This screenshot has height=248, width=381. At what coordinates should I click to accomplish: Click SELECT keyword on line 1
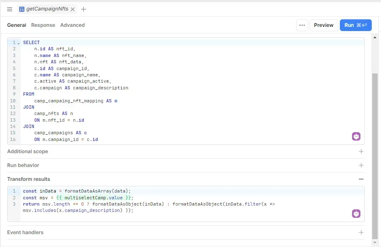point(31,42)
